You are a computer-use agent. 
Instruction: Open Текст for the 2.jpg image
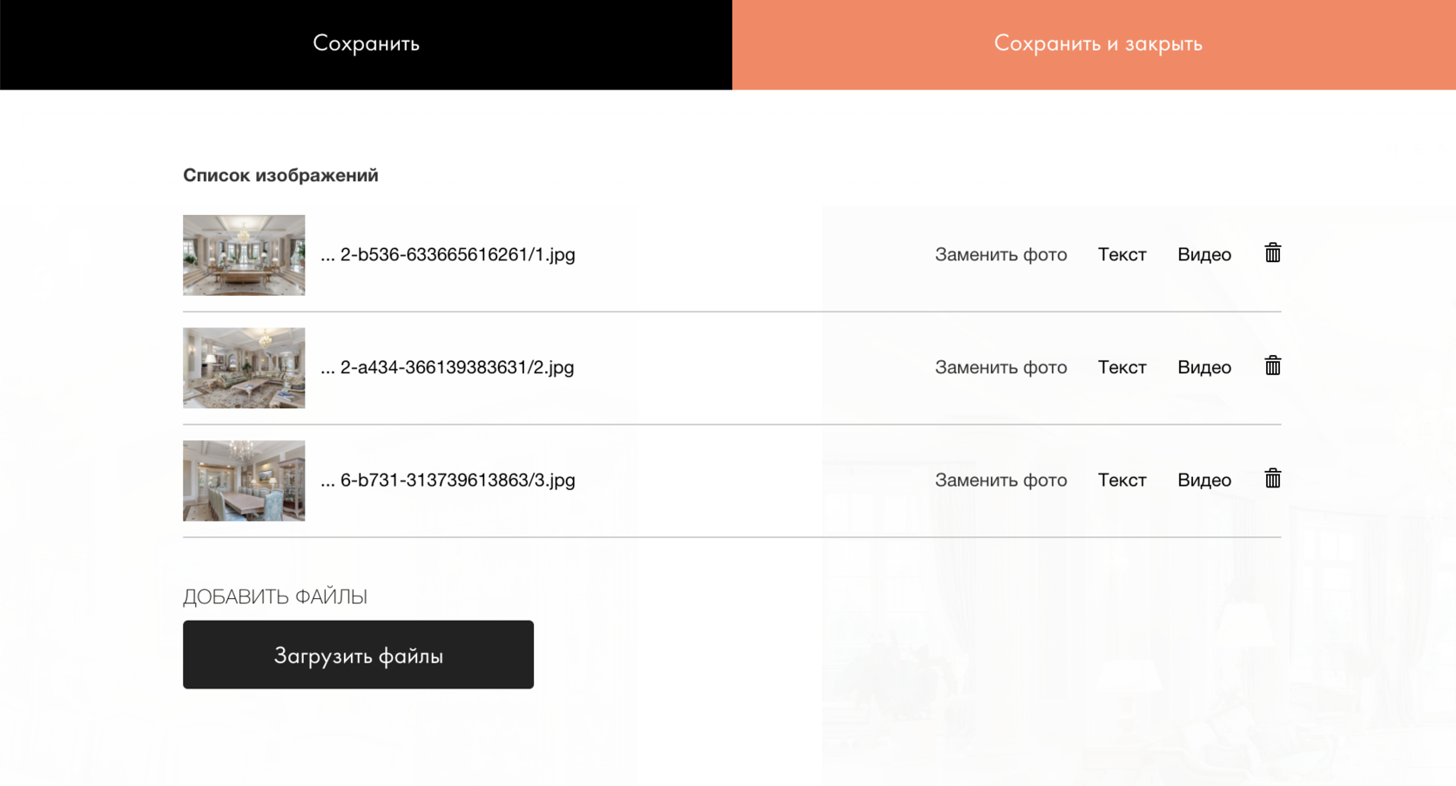click(x=1122, y=367)
